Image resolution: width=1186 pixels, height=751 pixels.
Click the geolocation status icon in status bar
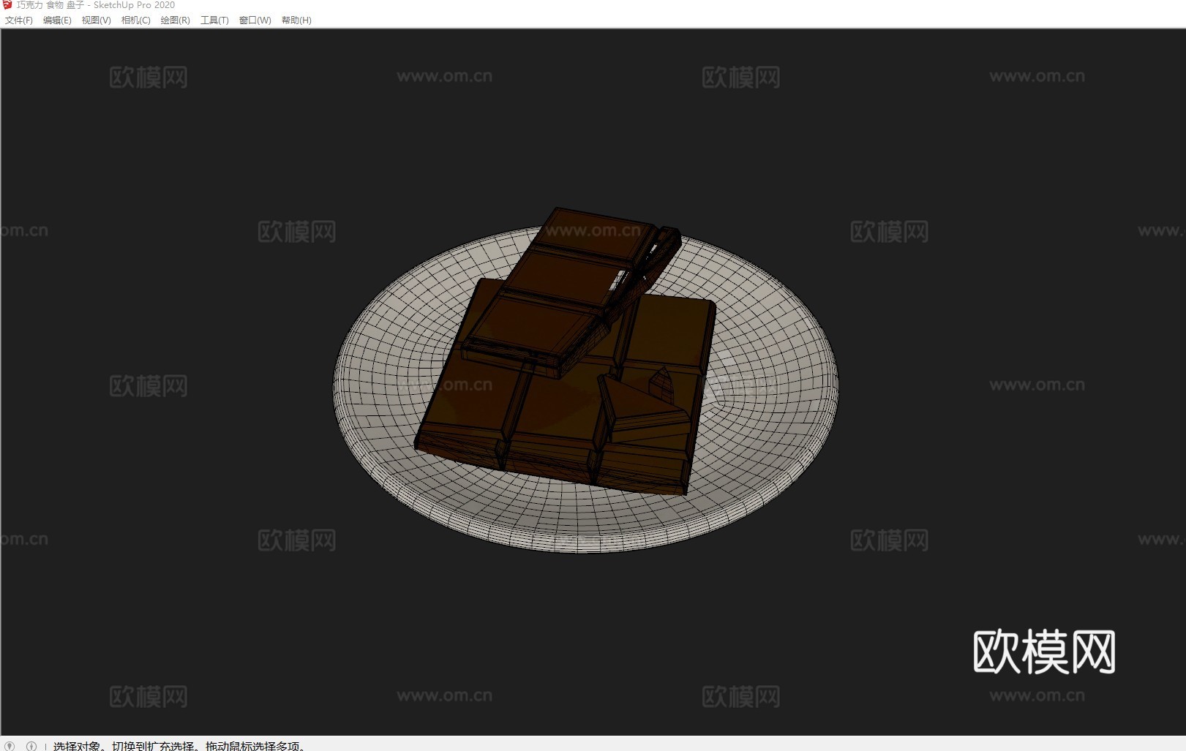pos(10,746)
